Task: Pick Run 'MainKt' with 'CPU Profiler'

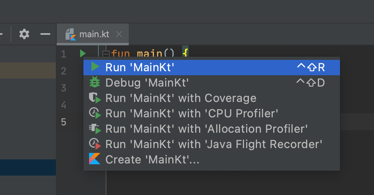Action: 212,113
